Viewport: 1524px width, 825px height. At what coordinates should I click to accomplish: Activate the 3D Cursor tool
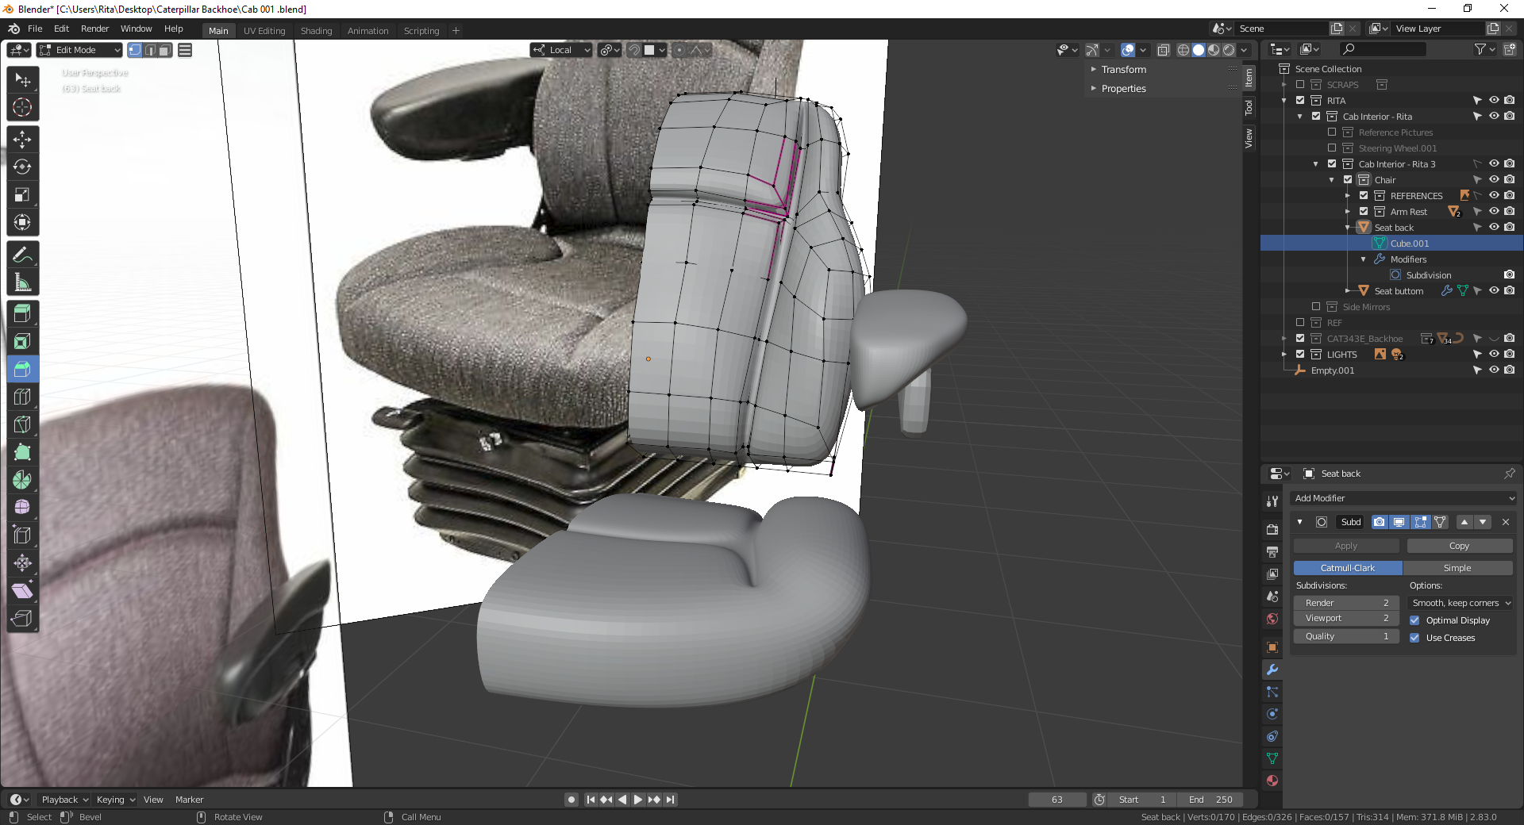tap(22, 107)
